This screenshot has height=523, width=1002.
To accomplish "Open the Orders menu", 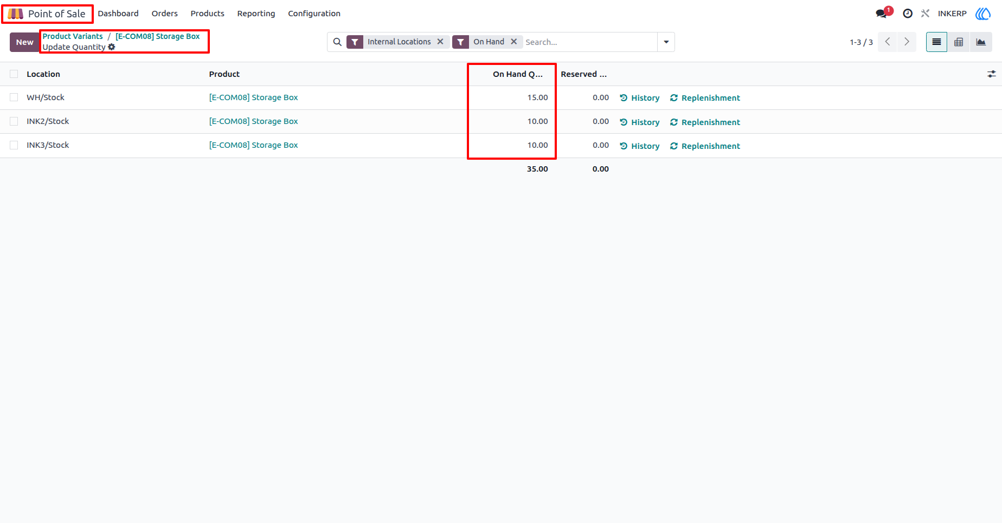I will pyautogui.click(x=165, y=14).
